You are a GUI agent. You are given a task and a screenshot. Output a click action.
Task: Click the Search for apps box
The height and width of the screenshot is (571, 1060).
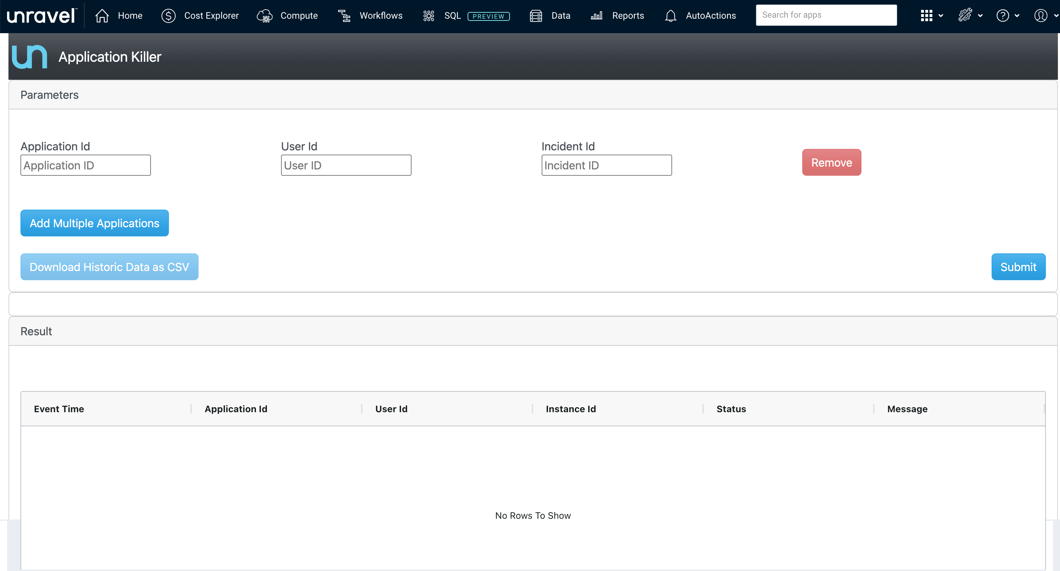click(826, 15)
